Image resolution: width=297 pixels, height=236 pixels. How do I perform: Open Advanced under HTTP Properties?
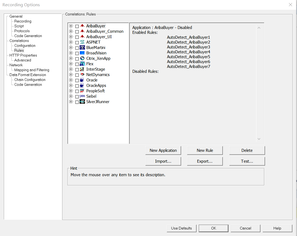click(x=22, y=60)
